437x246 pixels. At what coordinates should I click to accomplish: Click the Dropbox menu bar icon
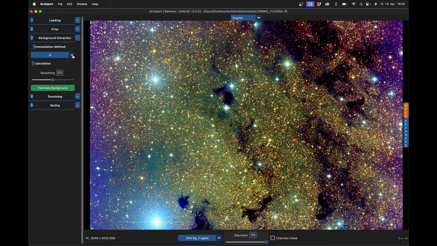319,4
